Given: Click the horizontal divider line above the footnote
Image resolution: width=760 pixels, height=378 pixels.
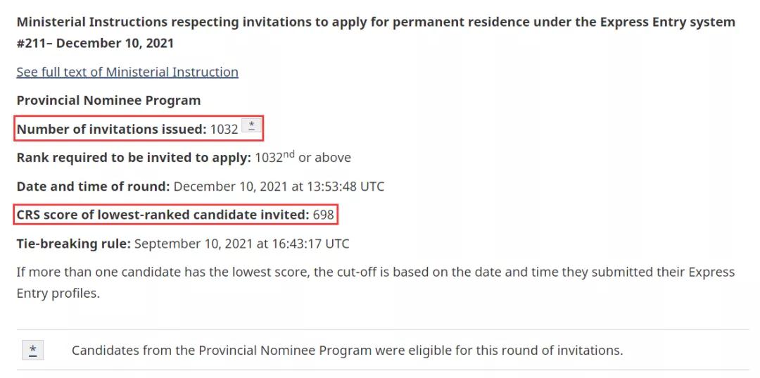Looking at the screenshot, I should (383, 329).
